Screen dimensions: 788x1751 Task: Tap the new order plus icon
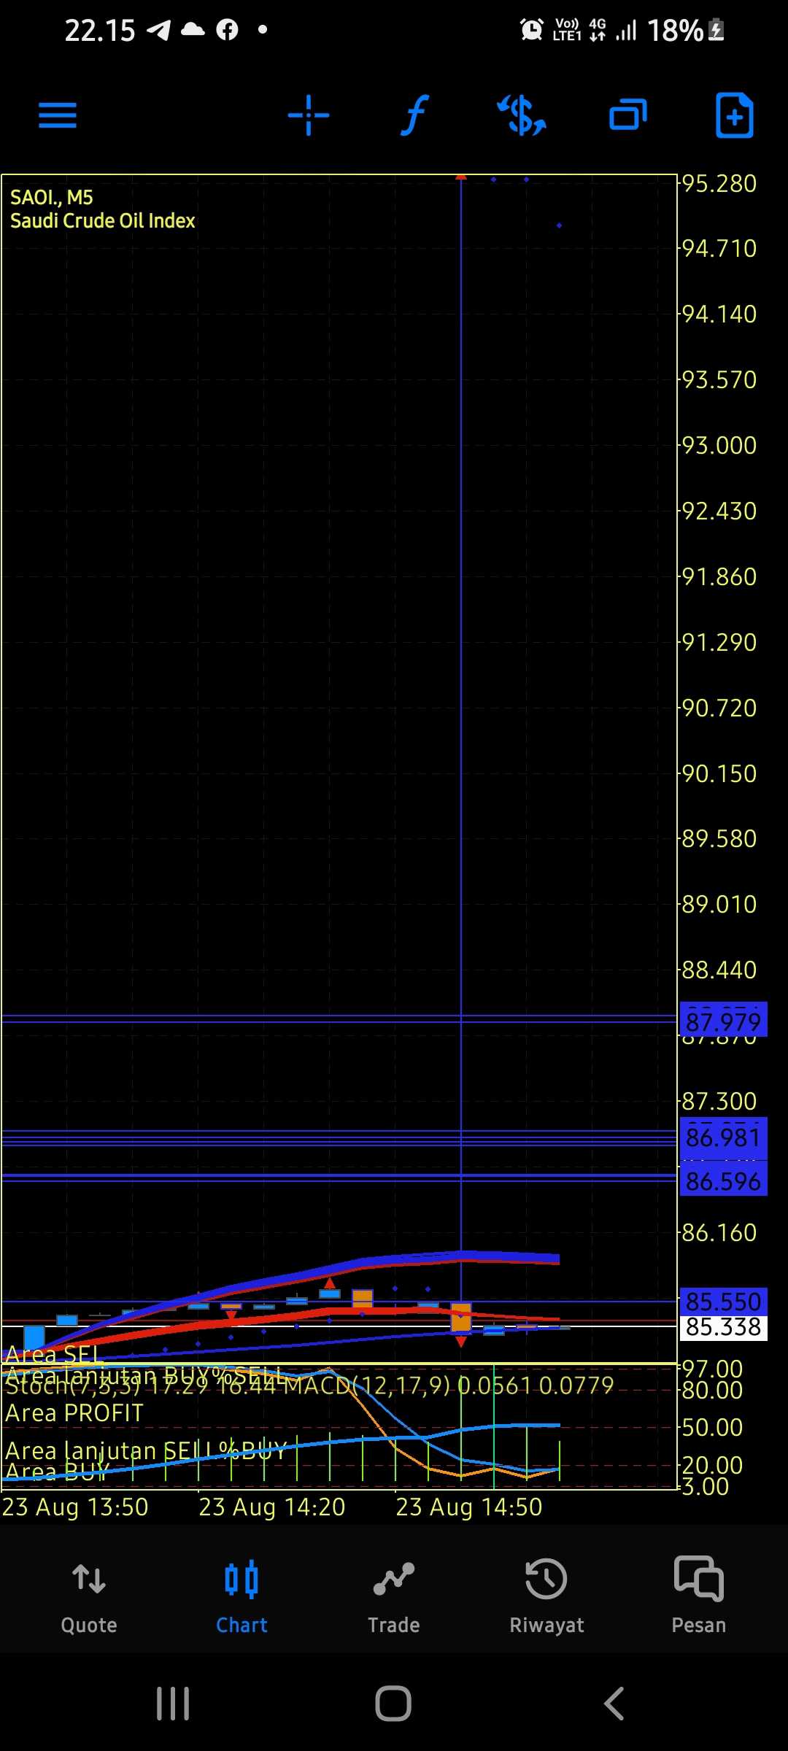coord(734,115)
